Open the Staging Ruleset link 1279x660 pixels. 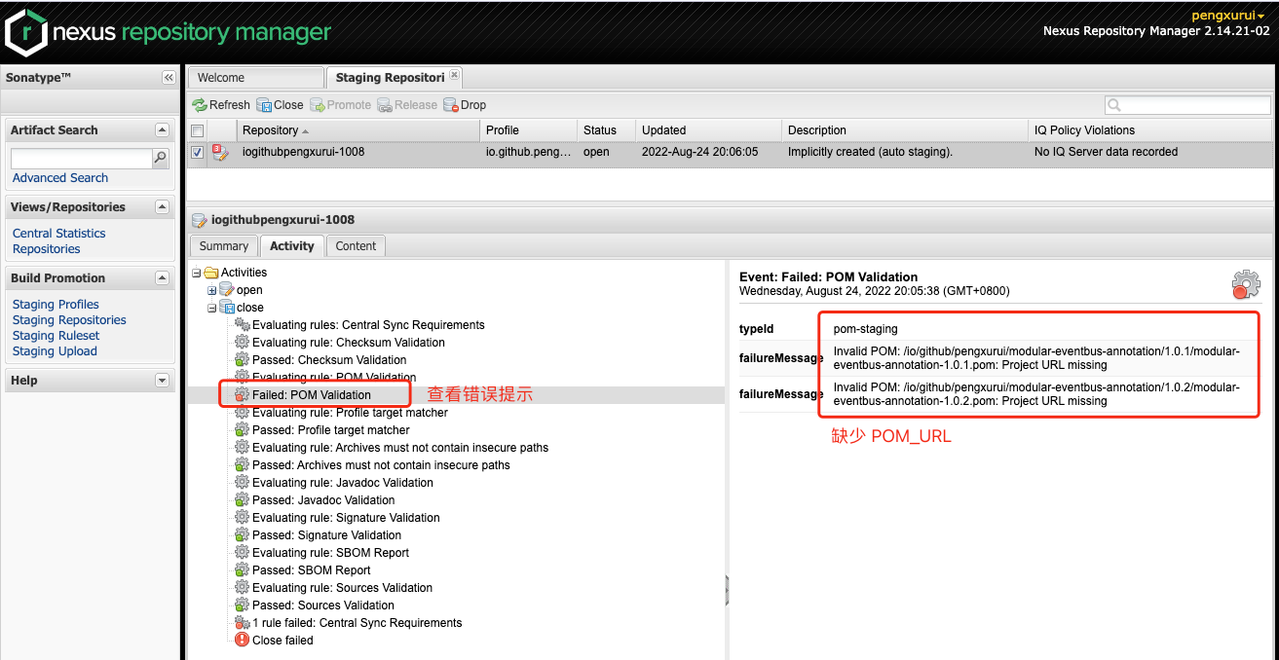56,336
